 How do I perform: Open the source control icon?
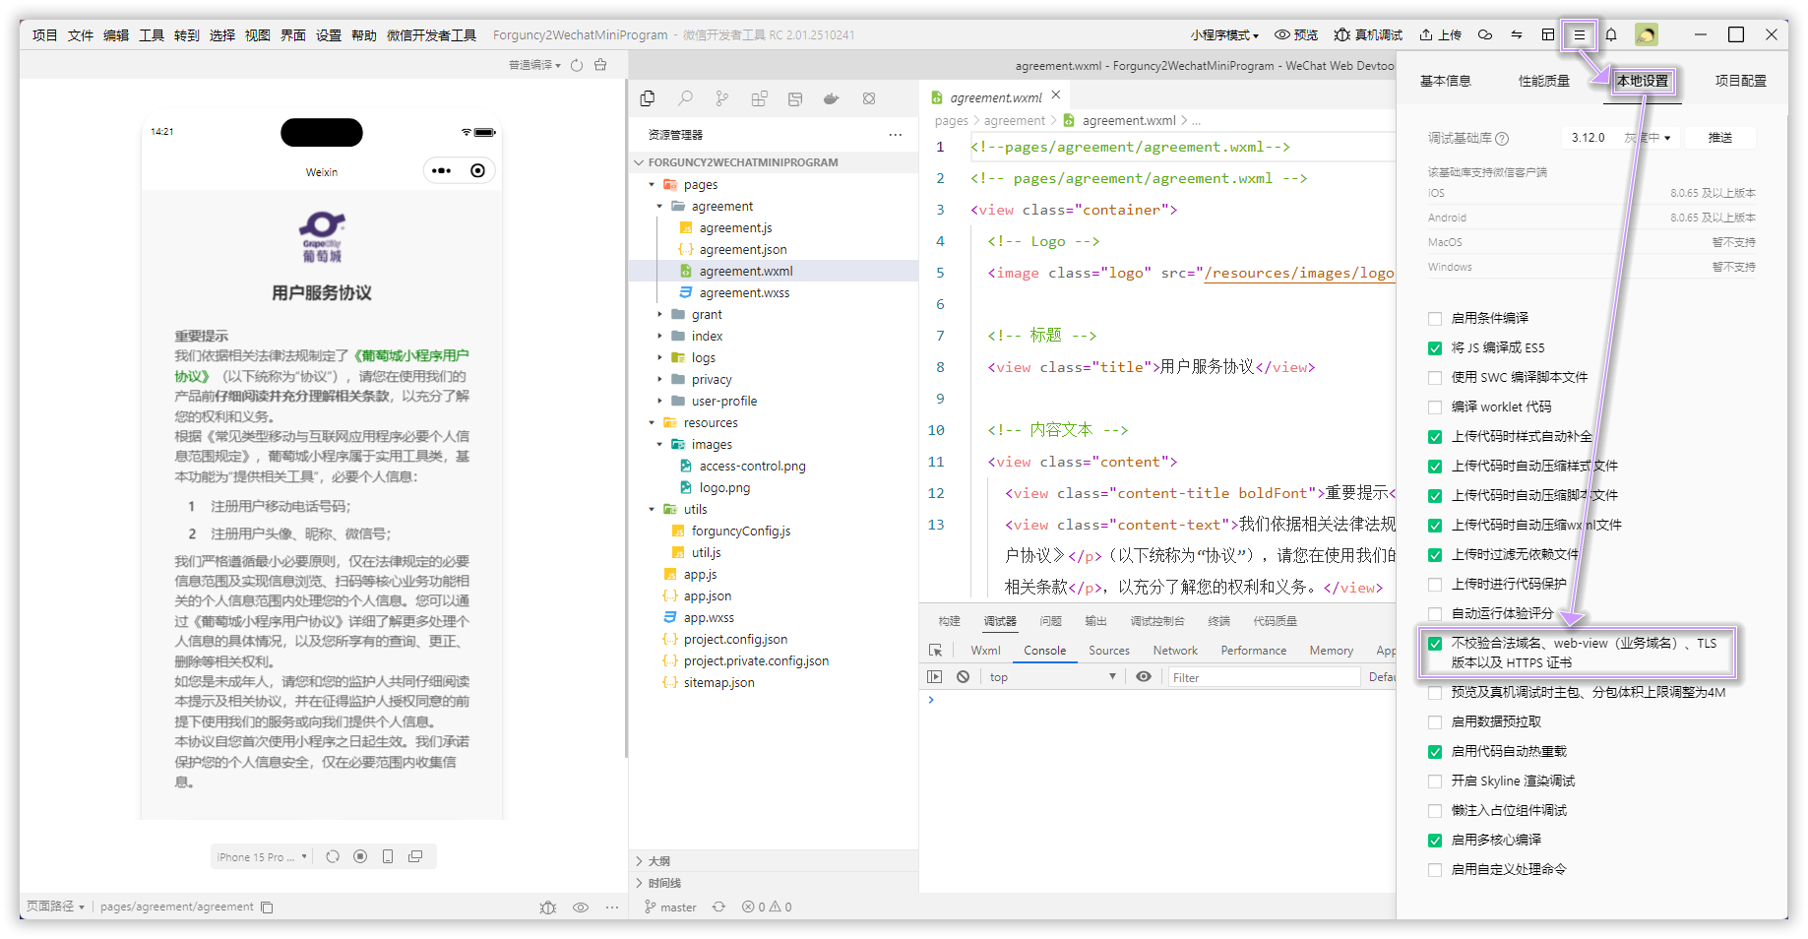coord(721,98)
